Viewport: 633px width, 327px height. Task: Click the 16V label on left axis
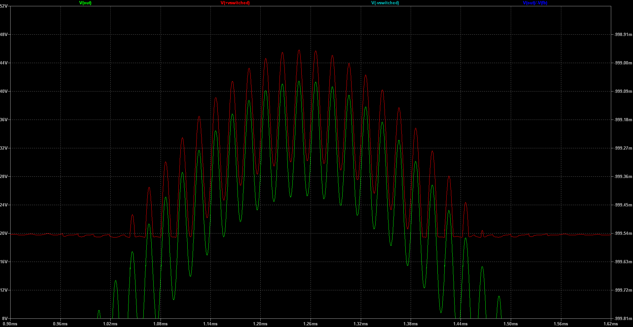coord(4,262)
